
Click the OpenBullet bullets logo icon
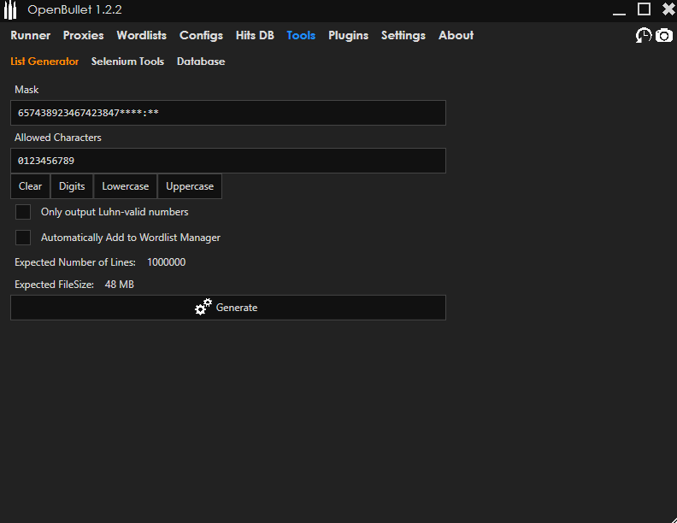(x=10, y=10)
